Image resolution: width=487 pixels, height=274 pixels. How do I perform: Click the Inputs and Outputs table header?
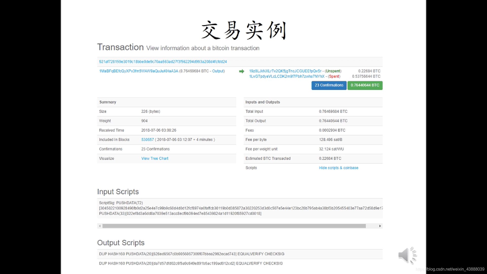pos(313,102)
